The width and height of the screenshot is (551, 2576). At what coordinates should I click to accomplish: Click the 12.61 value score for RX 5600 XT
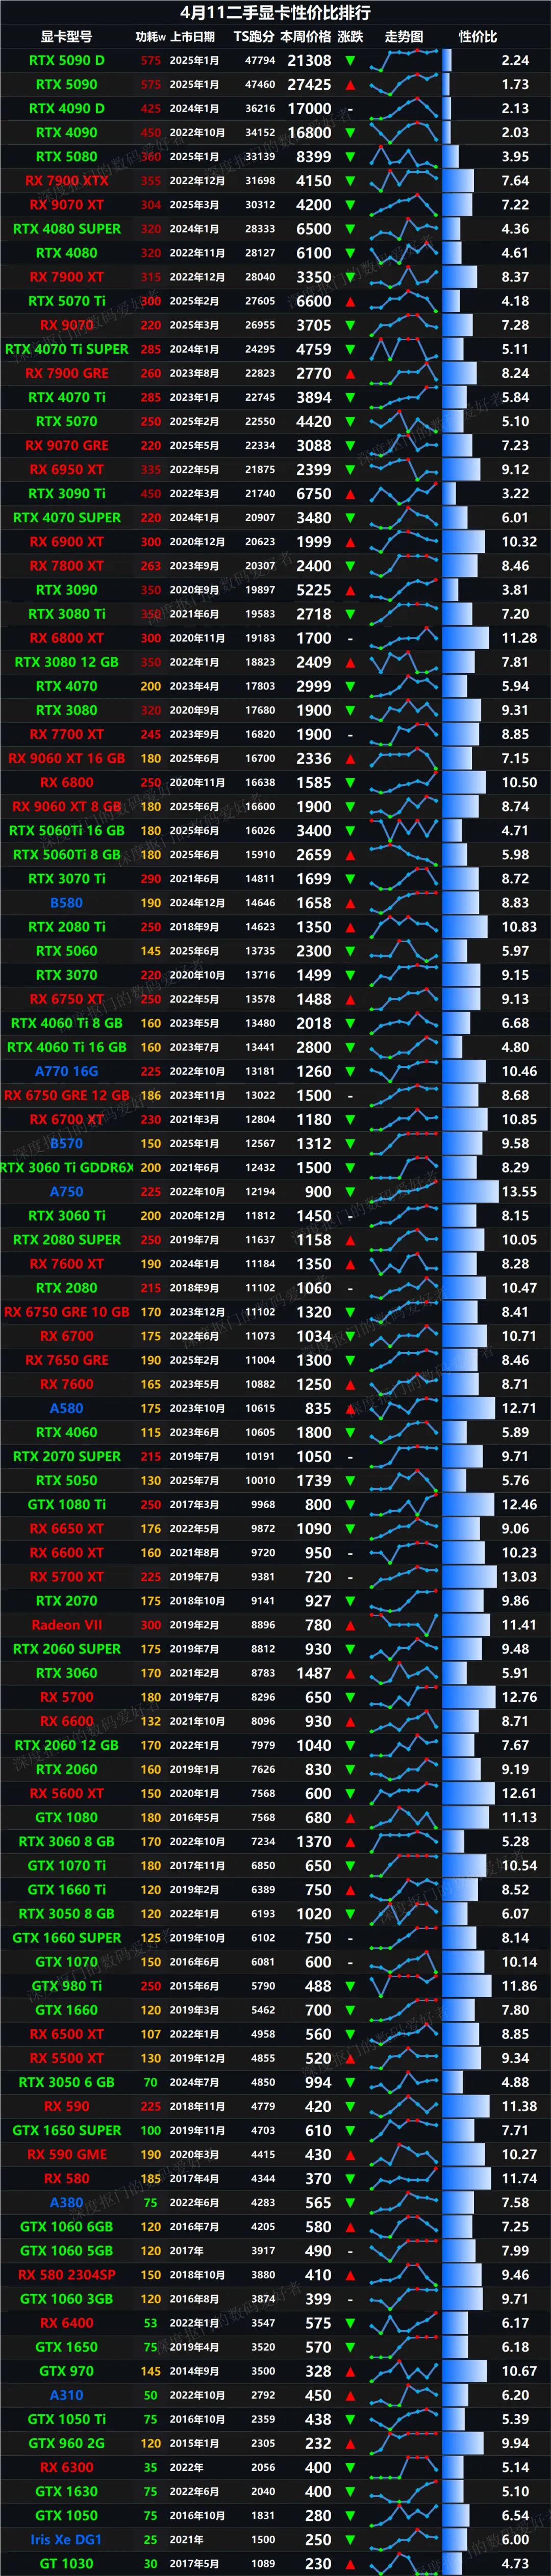[x=519, y=1793]
